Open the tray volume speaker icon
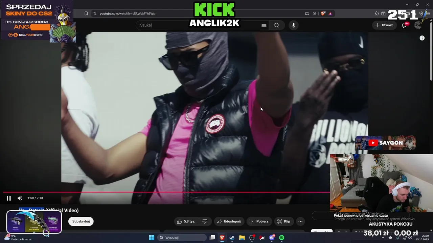The width and height of the screenshot is (433, 243). (x=411, y=238)
